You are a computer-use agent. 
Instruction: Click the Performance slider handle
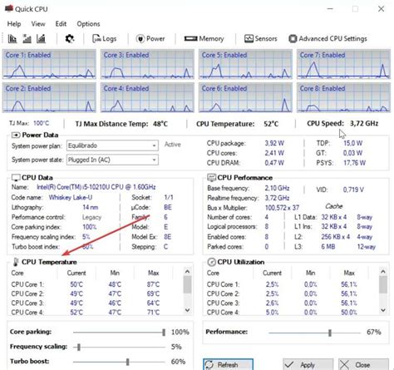(330, 333)
